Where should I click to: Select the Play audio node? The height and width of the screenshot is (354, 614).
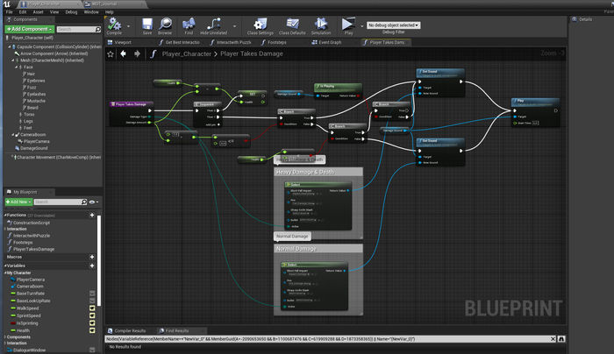pyautogui.click(x=535, y=113)
